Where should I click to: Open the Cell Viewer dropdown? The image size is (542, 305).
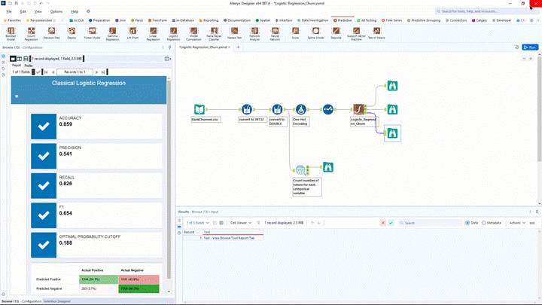241,223
